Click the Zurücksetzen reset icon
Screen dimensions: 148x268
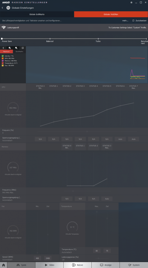coord(133,20)
